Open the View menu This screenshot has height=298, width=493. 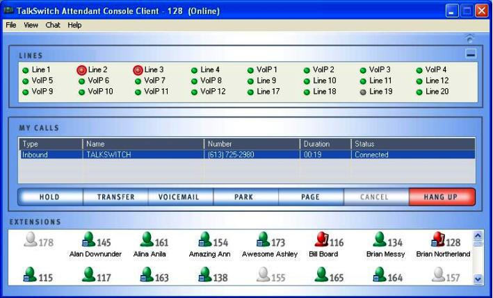tap(31, 25)
